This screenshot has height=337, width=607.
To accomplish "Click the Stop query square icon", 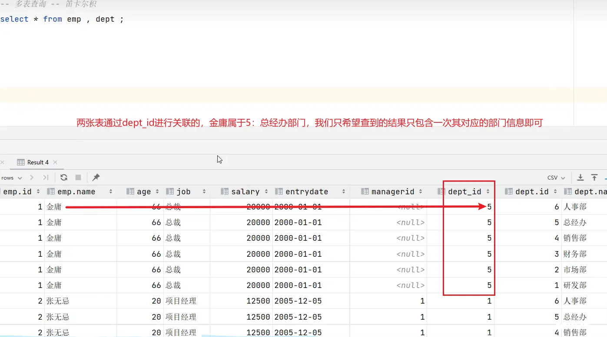I will (78, 177).
